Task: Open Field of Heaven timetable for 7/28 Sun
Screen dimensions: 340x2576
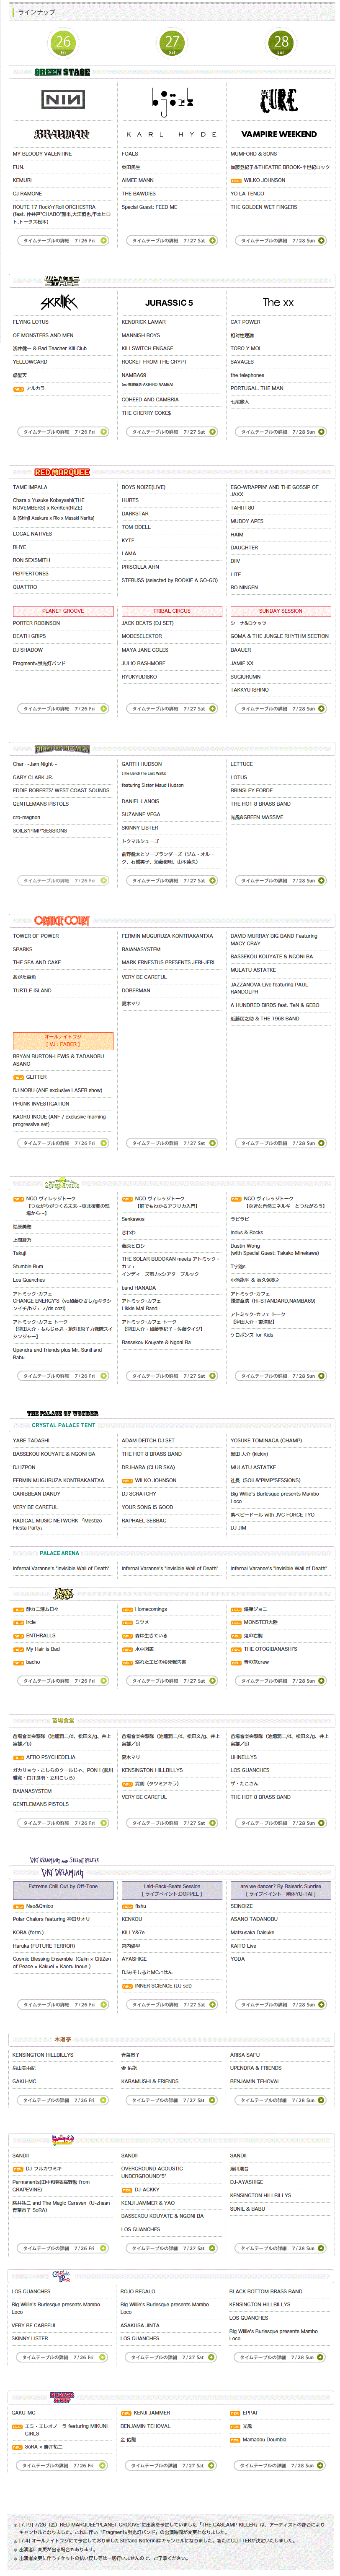Action: (281, 881)
